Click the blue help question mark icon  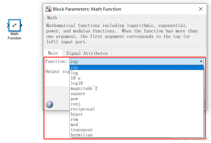tap(49, 105)
